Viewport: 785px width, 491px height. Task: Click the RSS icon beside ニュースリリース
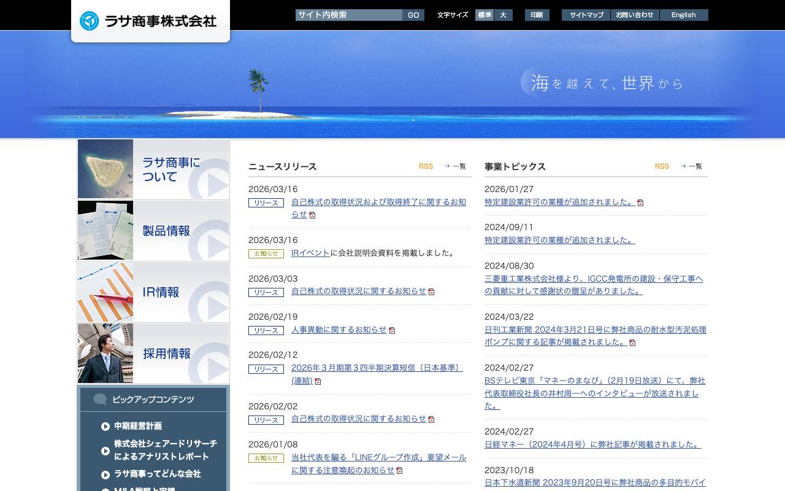pyautogui.click(x=426, y=166)
